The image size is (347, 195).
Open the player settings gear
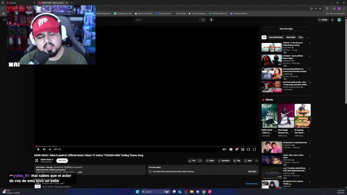(237, 149)
